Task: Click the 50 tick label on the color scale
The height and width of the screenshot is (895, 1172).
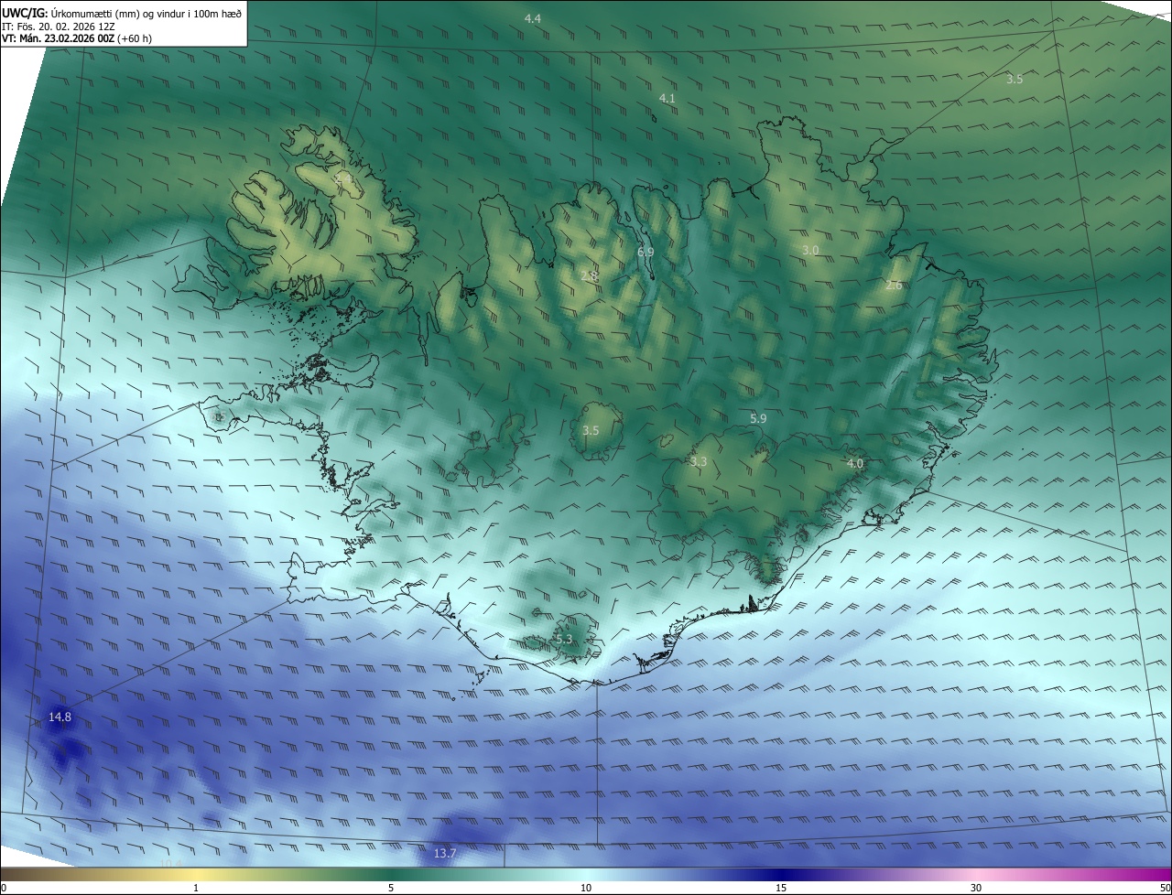Action: point(1164,888)
